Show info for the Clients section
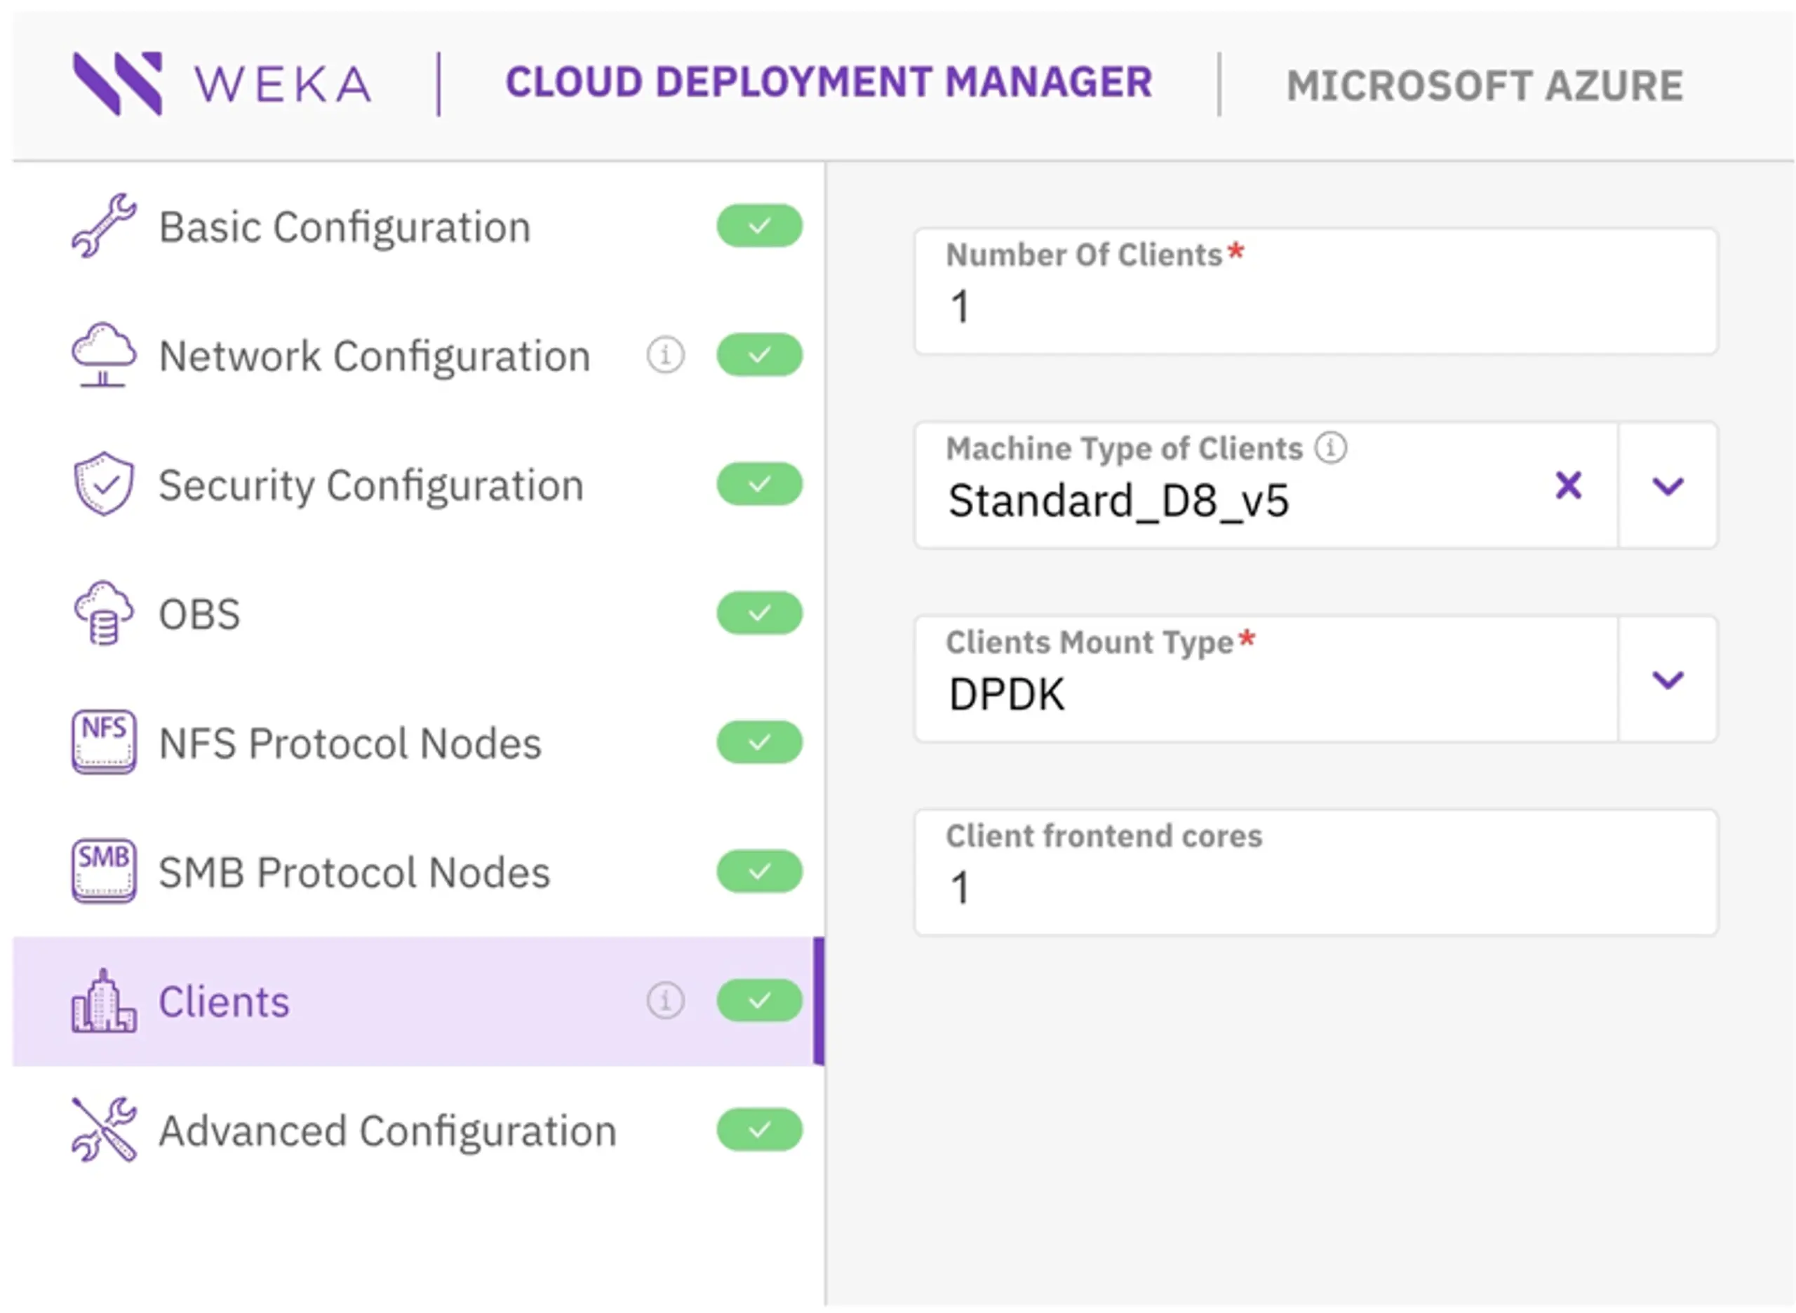 [666, 1001]
